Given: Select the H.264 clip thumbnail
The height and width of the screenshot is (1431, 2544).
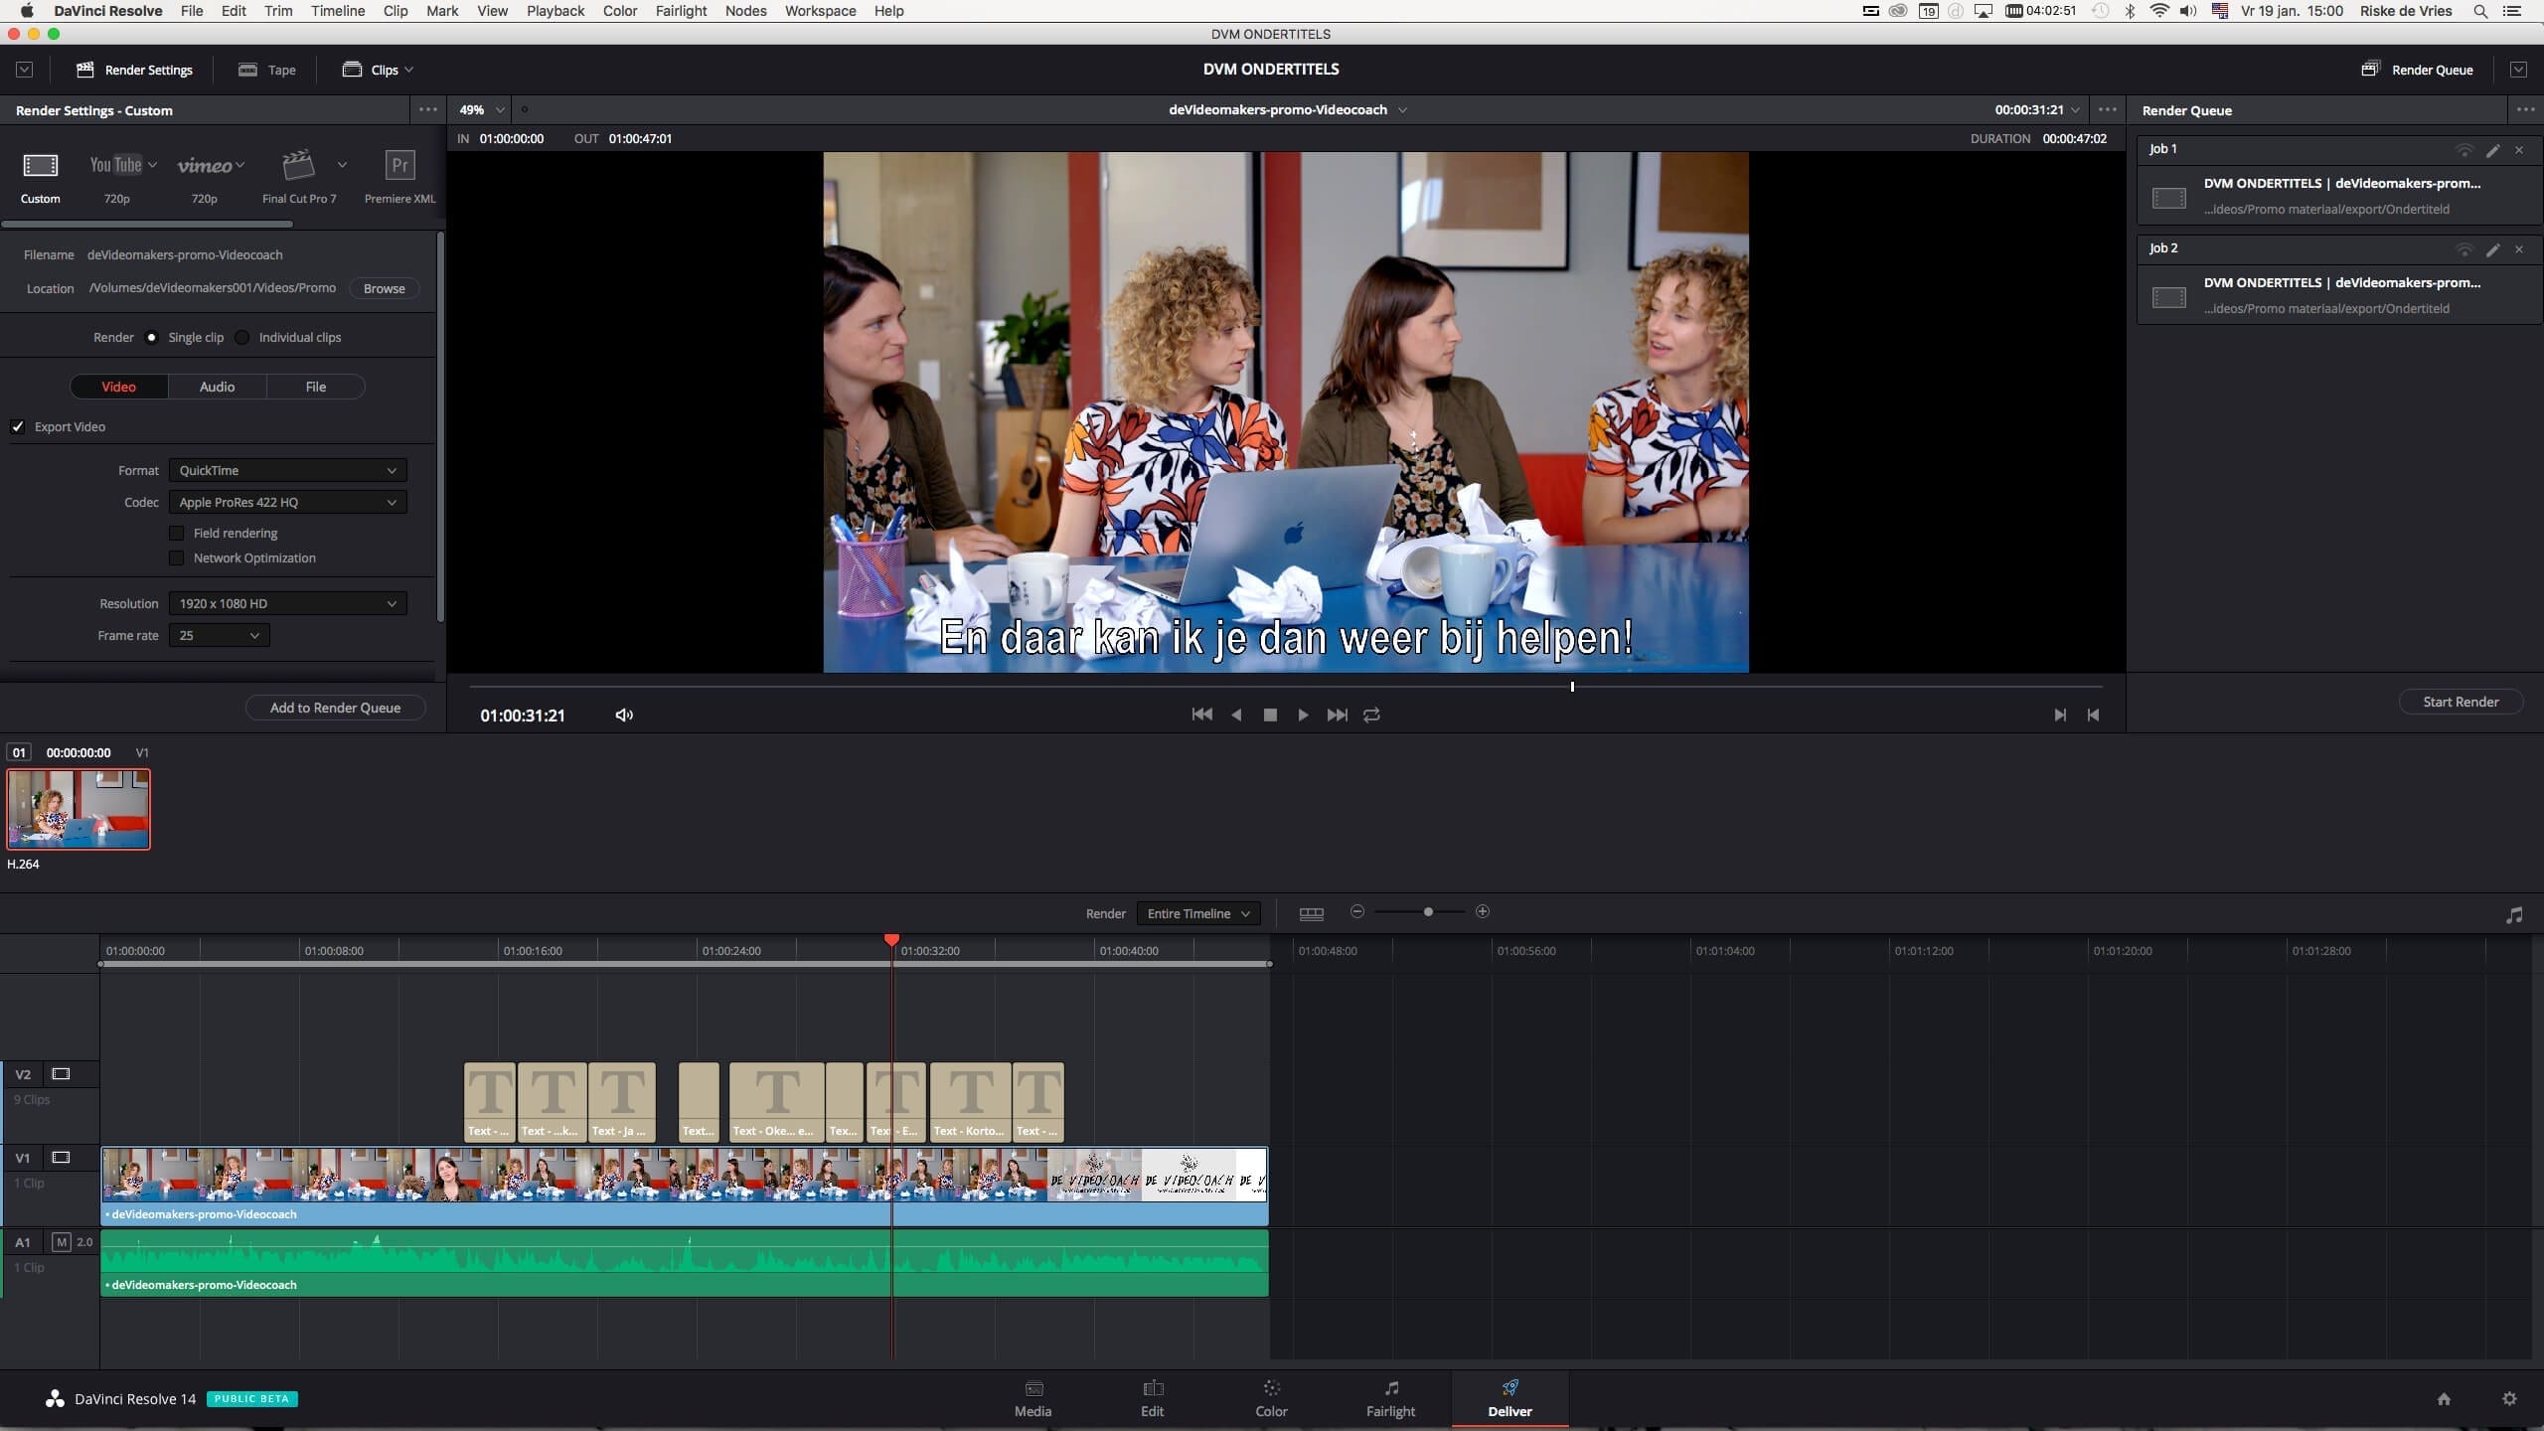Looking at the screenshot, I should click(79, 809).
